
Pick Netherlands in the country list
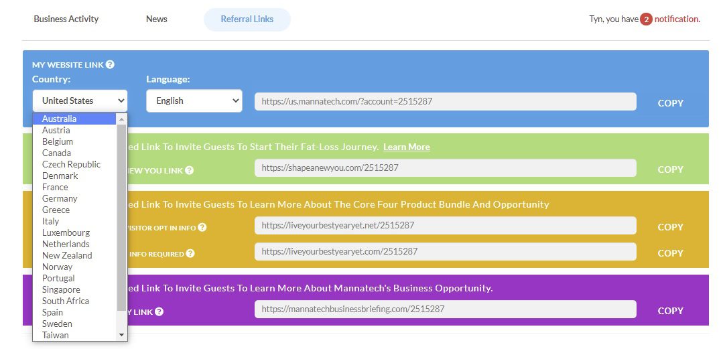coord(75,244)
